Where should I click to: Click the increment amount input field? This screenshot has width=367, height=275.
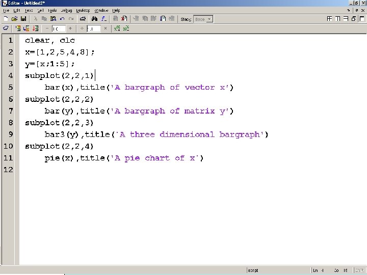tap(59, 29)
